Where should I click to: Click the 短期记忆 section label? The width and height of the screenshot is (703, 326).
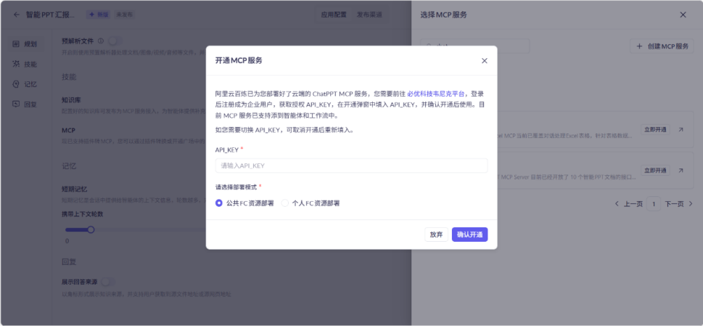(x=74, y=190)
